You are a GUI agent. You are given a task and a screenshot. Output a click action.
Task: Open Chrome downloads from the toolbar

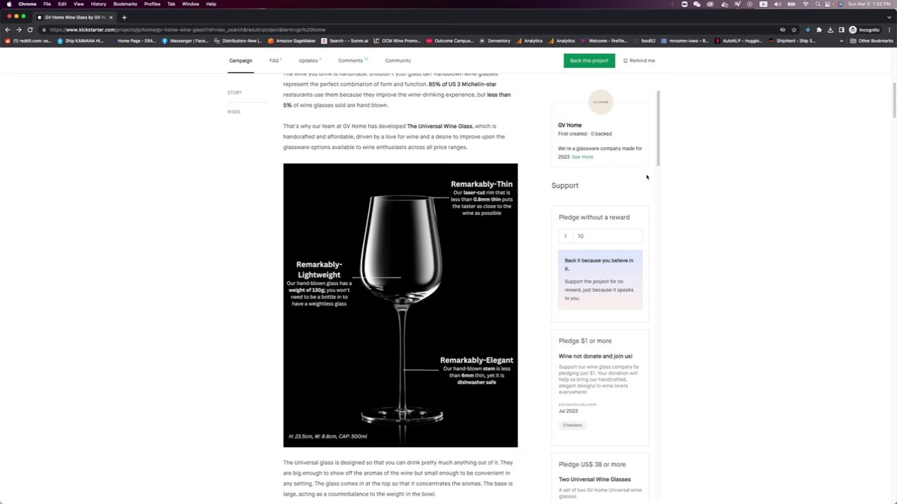point(830,29)
